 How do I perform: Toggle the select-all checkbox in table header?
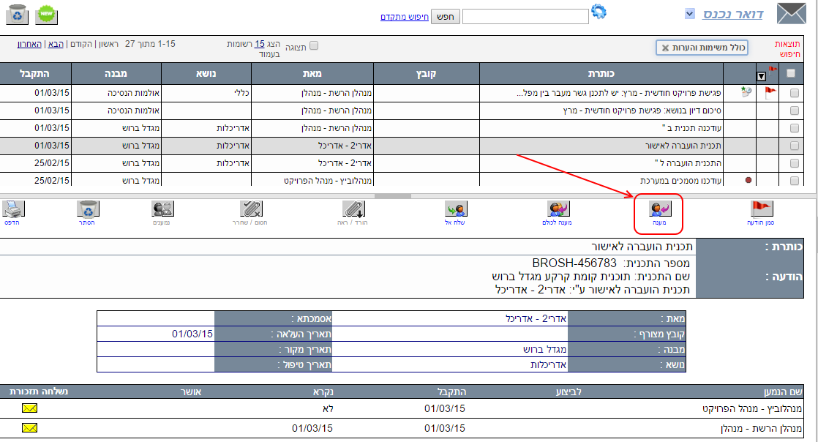(x=791, y=73)
